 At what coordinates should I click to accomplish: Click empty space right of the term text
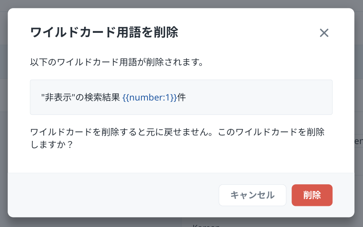coord(260,97)
